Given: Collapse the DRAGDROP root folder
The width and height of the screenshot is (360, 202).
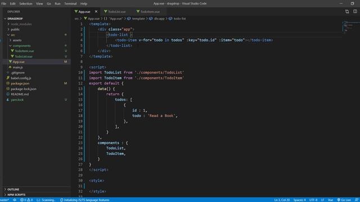Looking at the screenshot, I should pos(5,19).
